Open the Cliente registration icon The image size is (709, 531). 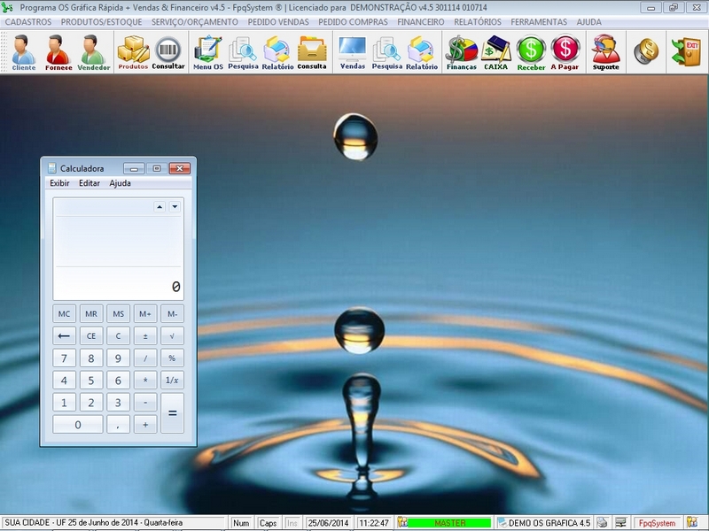tap(23, 51)
